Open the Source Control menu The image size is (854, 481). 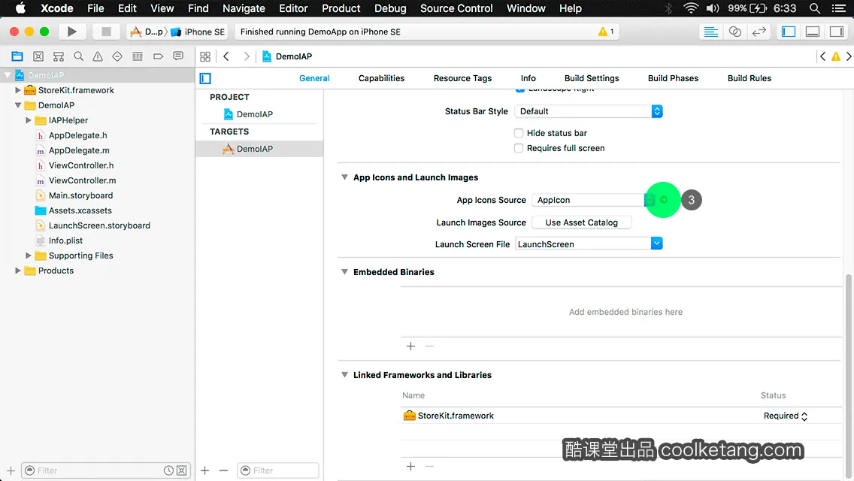tap(456, 8)
